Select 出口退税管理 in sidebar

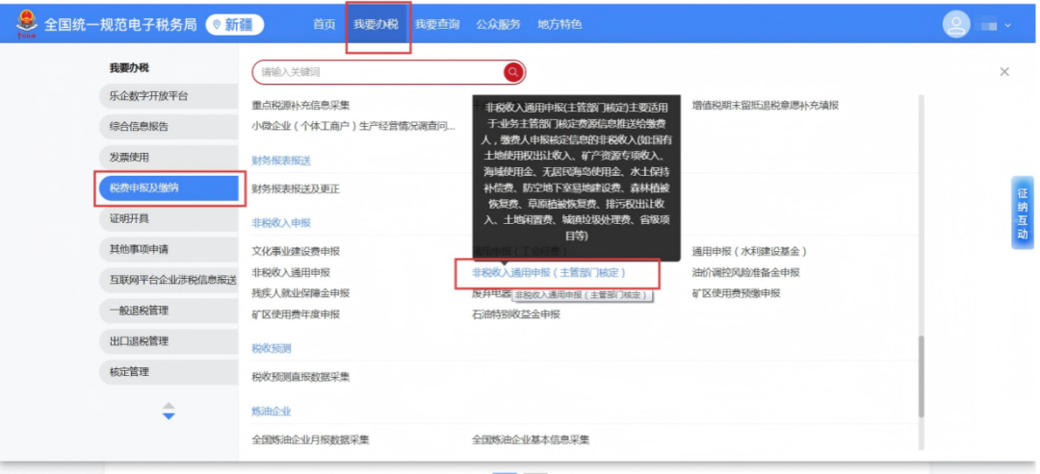point(169,341)
